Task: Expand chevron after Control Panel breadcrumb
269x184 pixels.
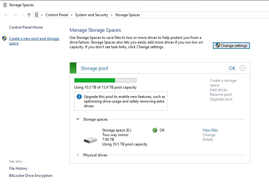Action: (71, 15)
